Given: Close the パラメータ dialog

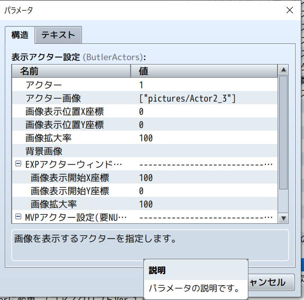Looking at the screenshot, I should [x=290, y=10].
